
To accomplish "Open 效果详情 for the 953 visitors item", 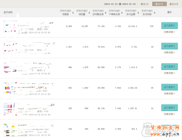I will [169, 93].
